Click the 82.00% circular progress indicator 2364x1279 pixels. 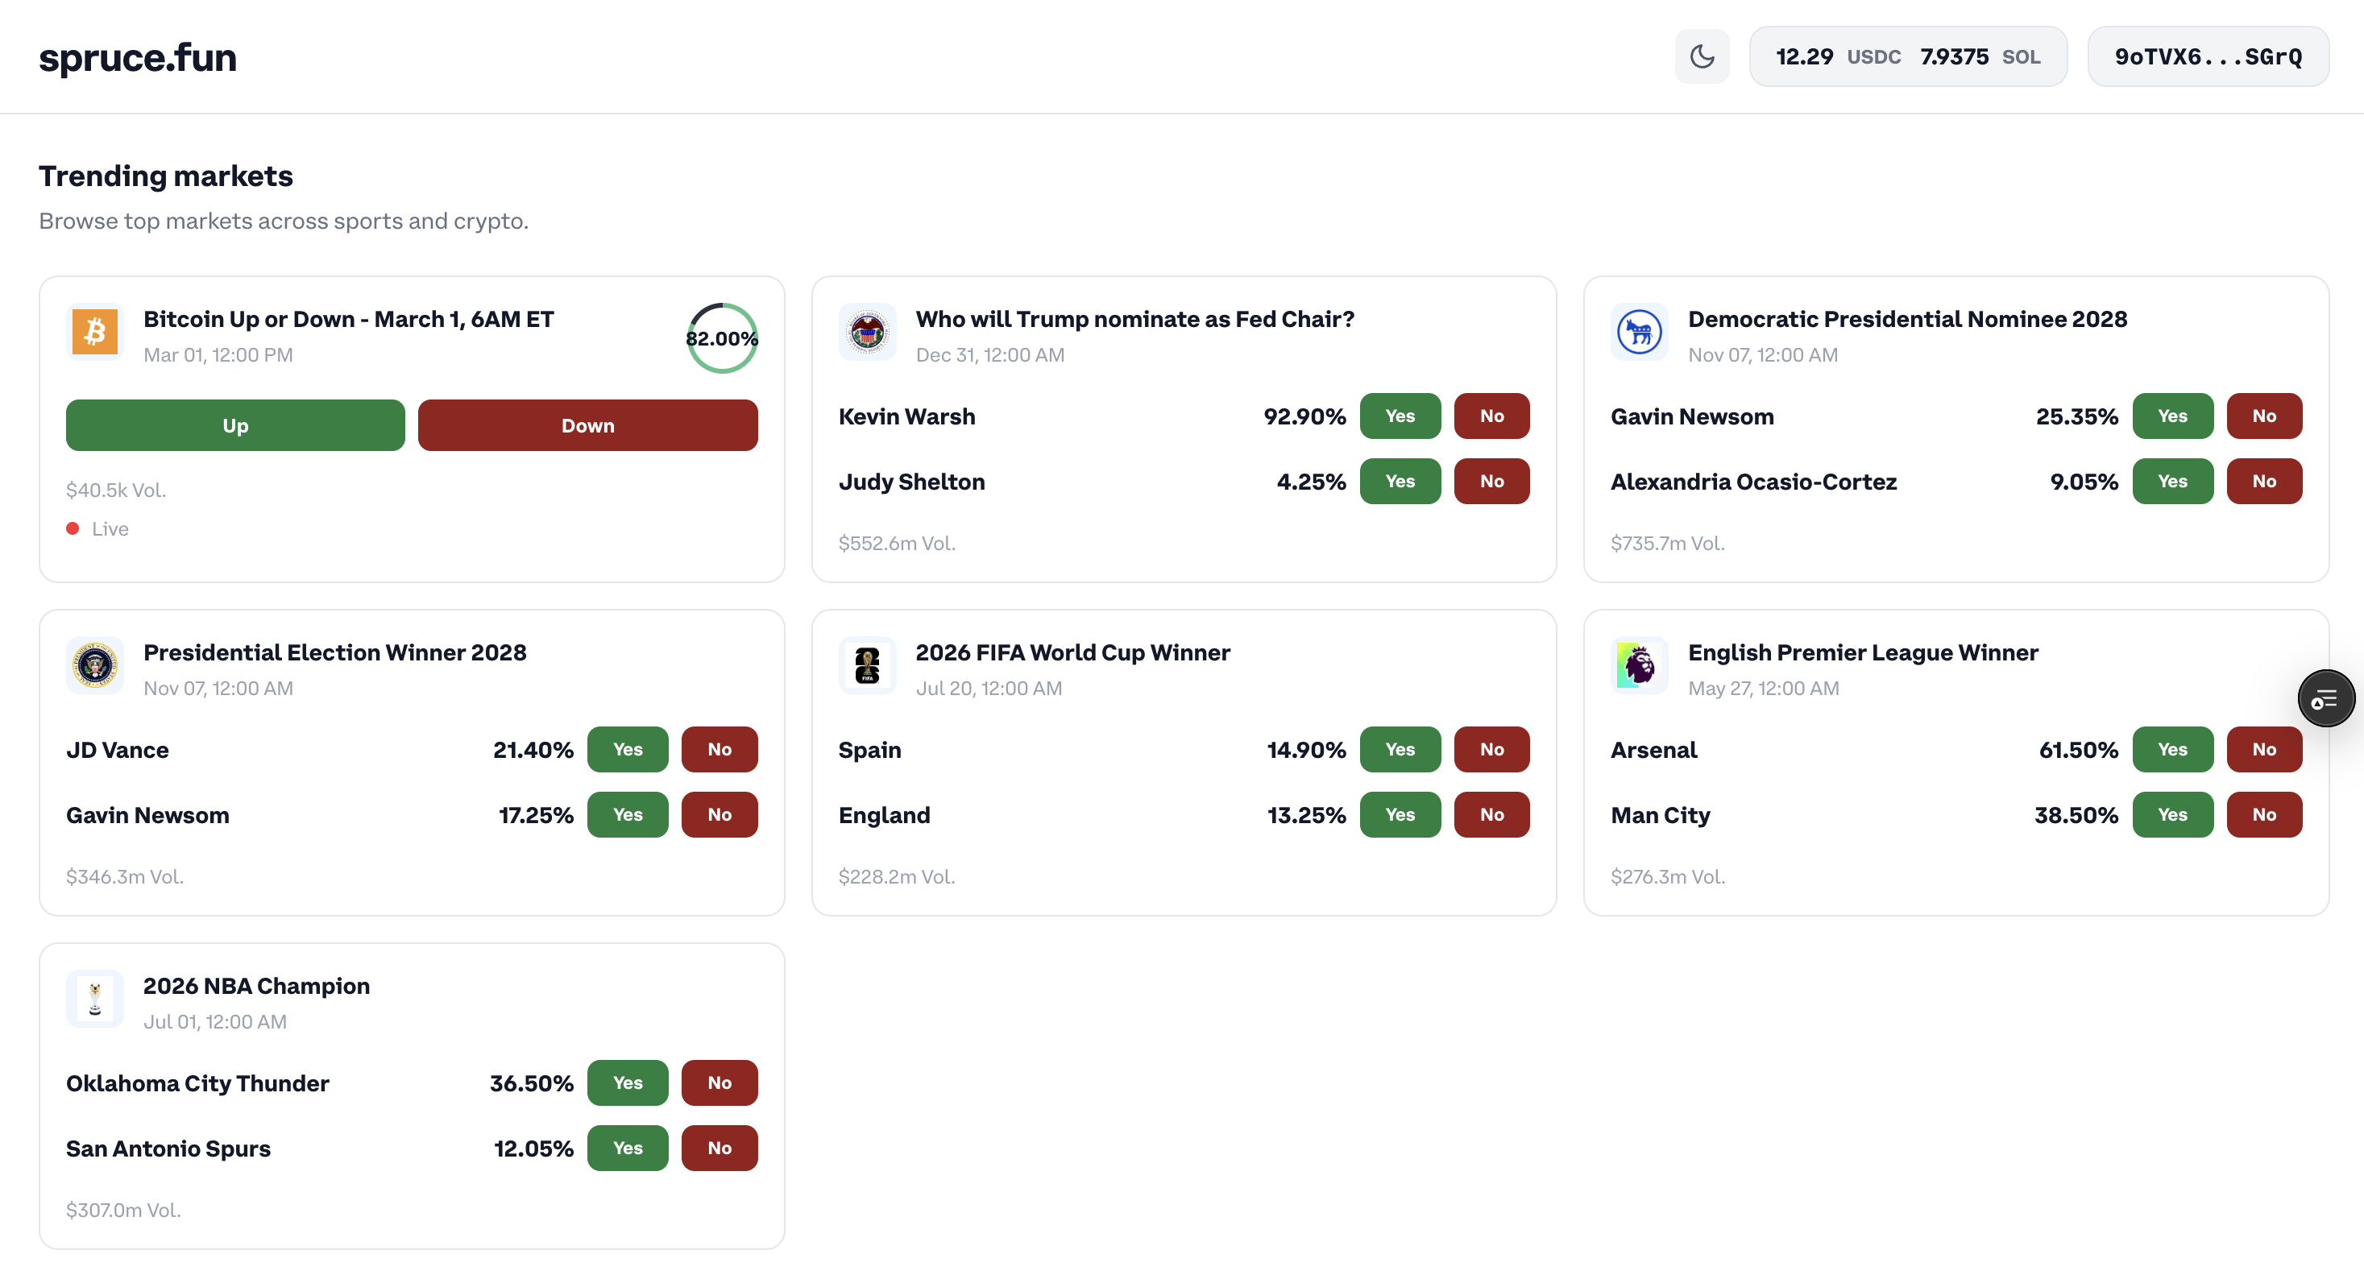pyautogui.click(x=721, y=338)
